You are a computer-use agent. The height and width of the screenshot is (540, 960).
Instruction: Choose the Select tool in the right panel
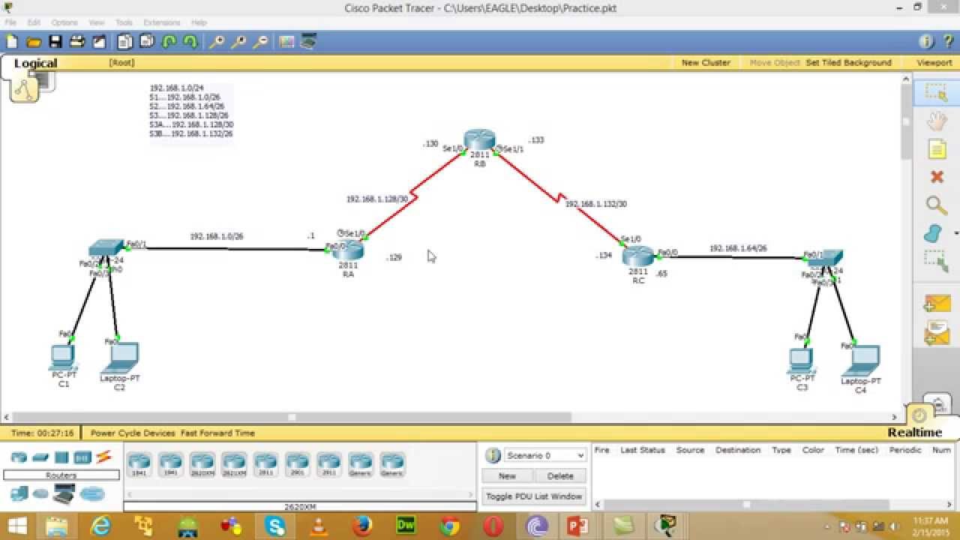936,92
